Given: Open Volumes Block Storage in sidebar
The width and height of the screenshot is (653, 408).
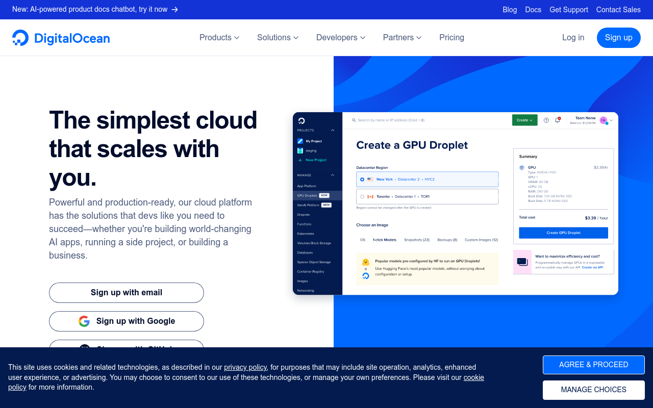Looking at the screenshot, I should (314, 243).
